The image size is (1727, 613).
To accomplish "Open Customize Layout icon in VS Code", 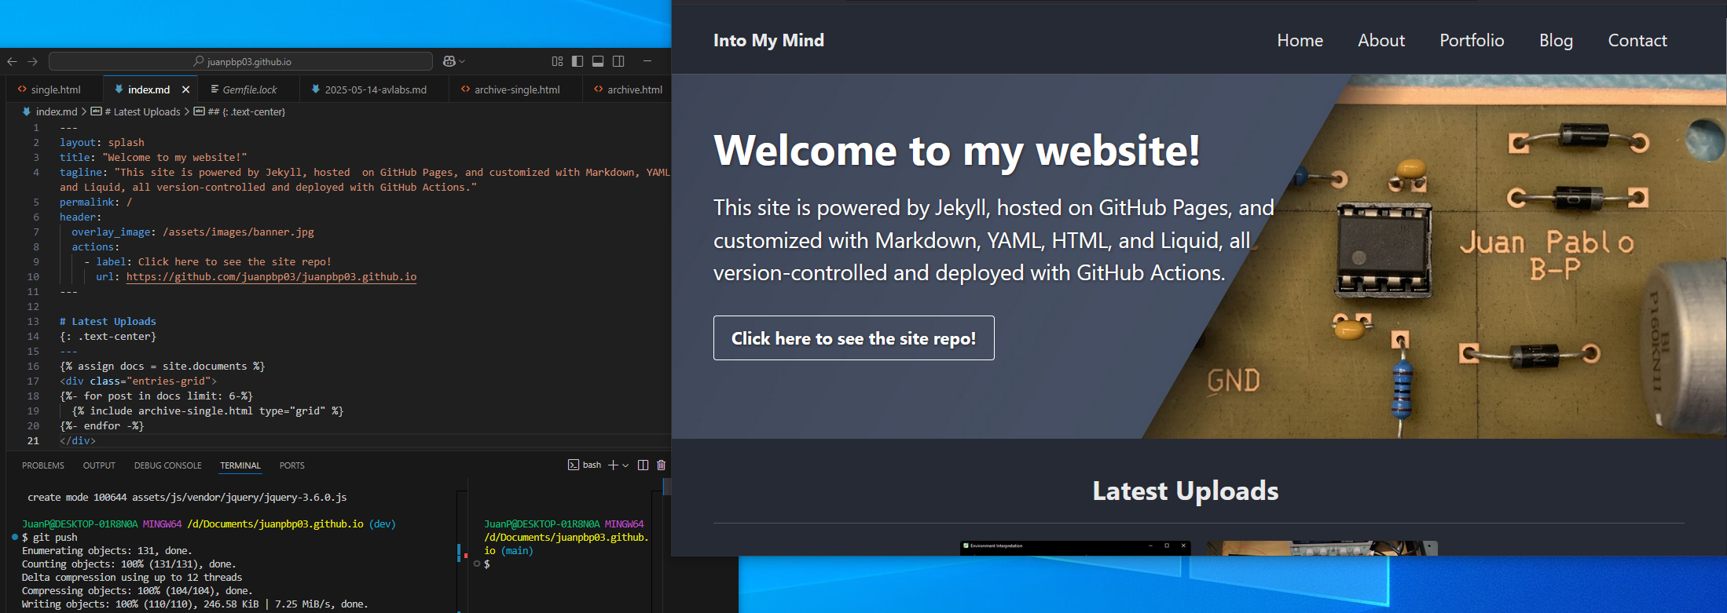I will click(557, 61).
